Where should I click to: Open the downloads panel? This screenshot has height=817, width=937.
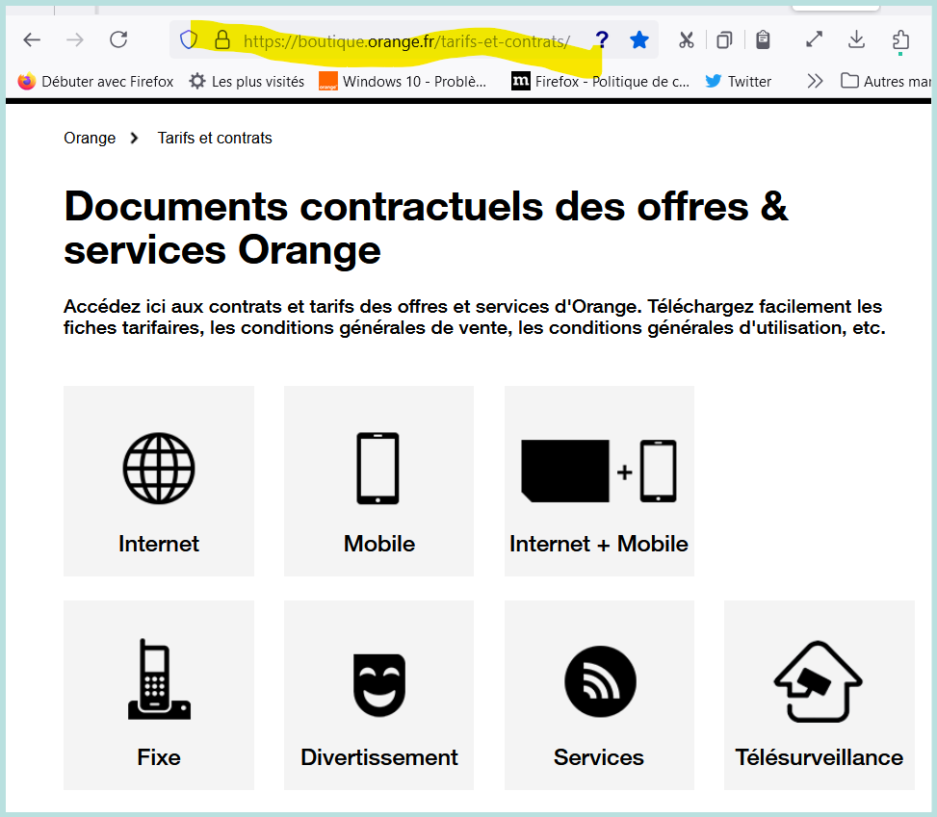tap(856, 39)
